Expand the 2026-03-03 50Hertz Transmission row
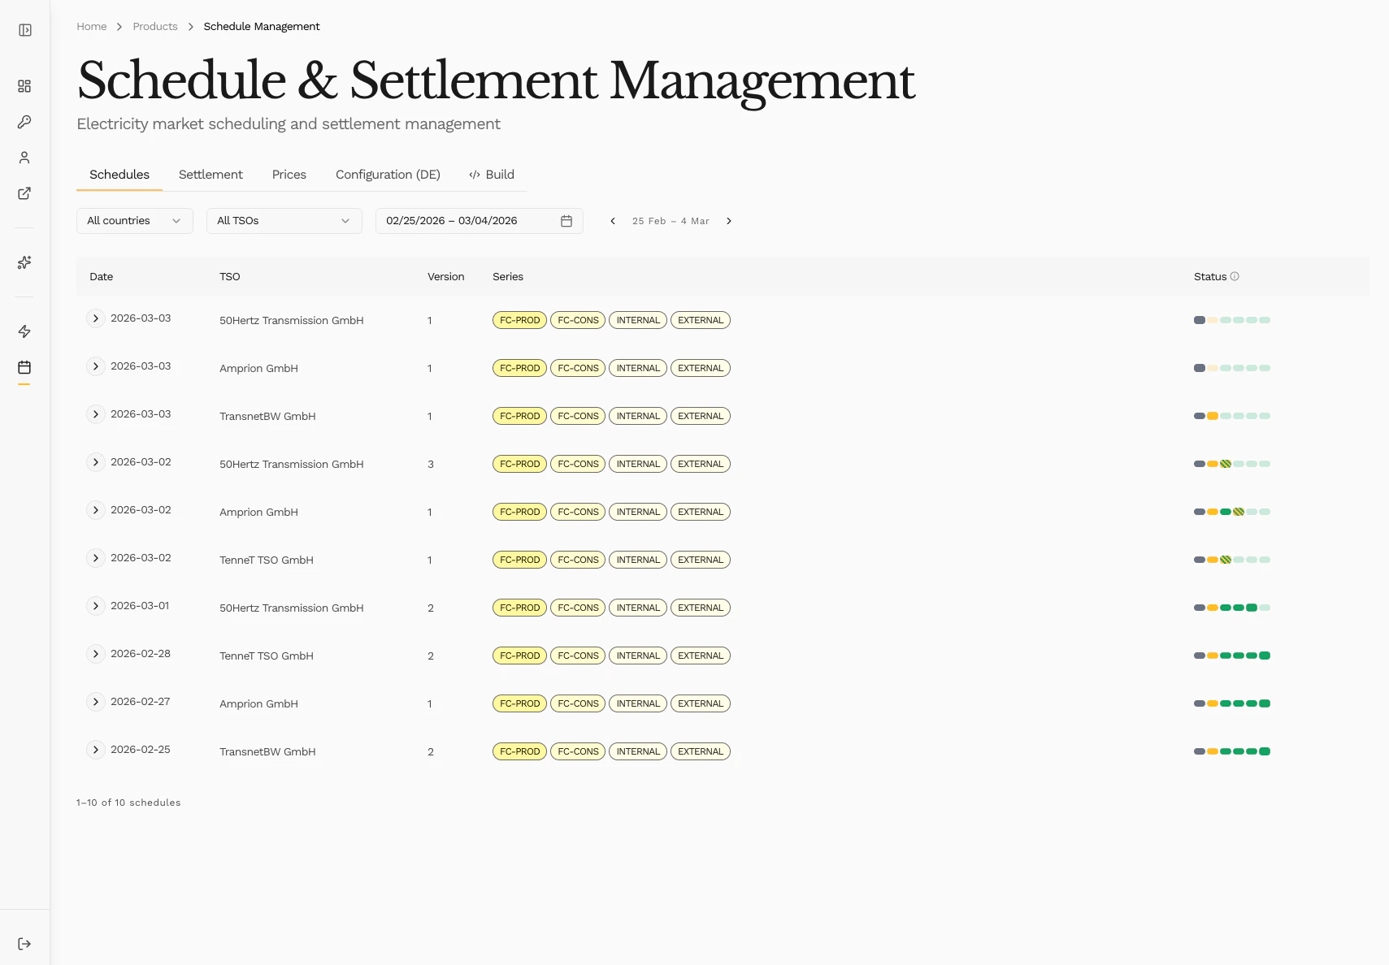Viewport: 1389px width, 965px height. [95, 318]
